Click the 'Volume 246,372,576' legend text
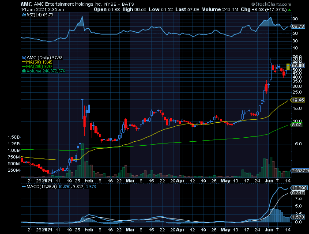This screenshot has height=234, width=309. (x=46, y=71)
